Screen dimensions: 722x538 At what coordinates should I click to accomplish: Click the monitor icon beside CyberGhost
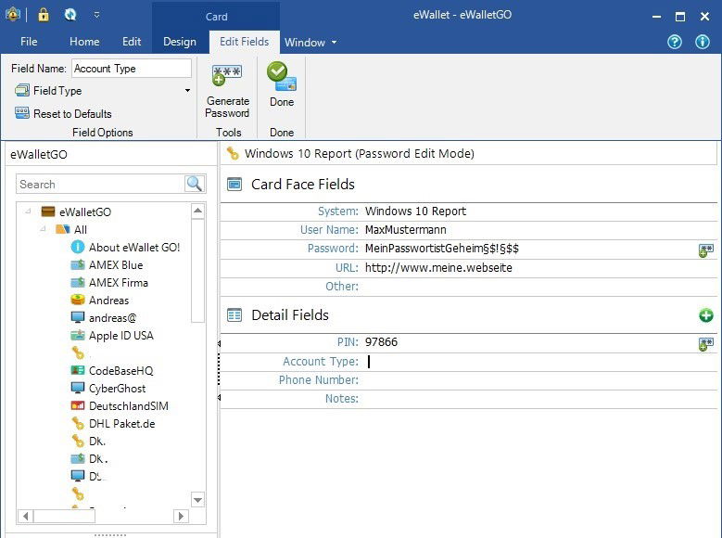(78, 388)
